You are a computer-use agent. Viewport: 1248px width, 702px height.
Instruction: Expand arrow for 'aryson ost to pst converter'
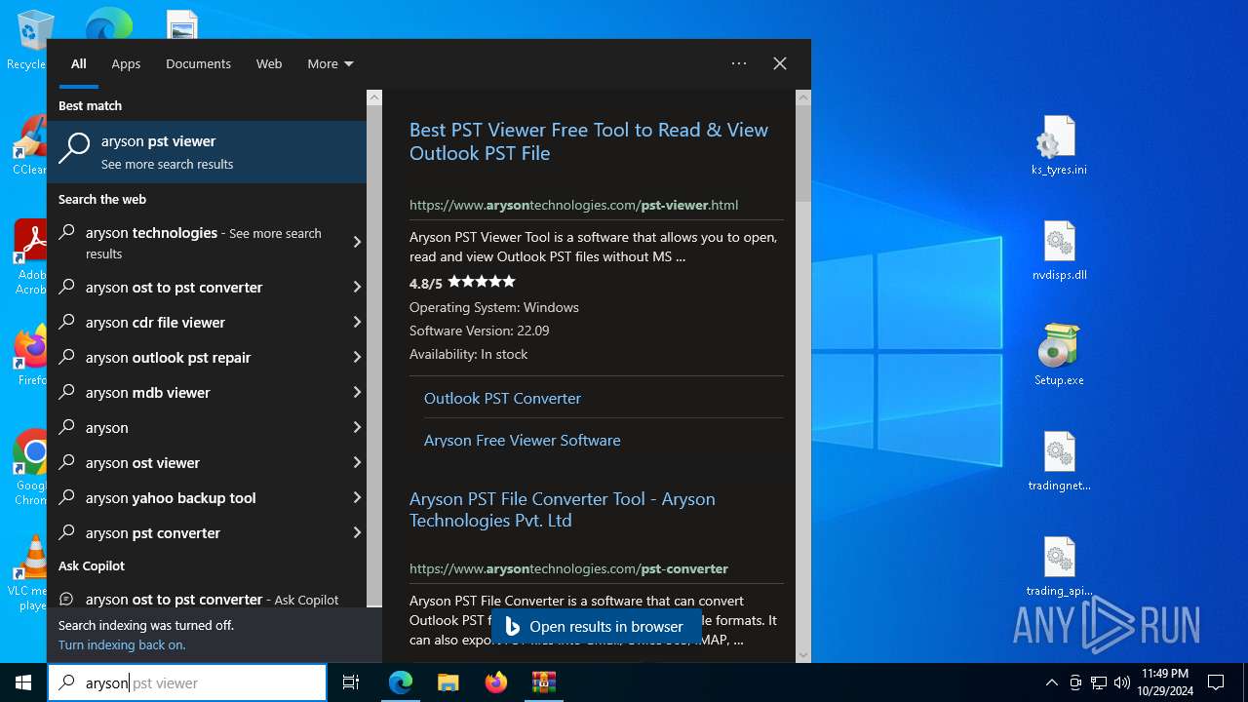[357, 287]
